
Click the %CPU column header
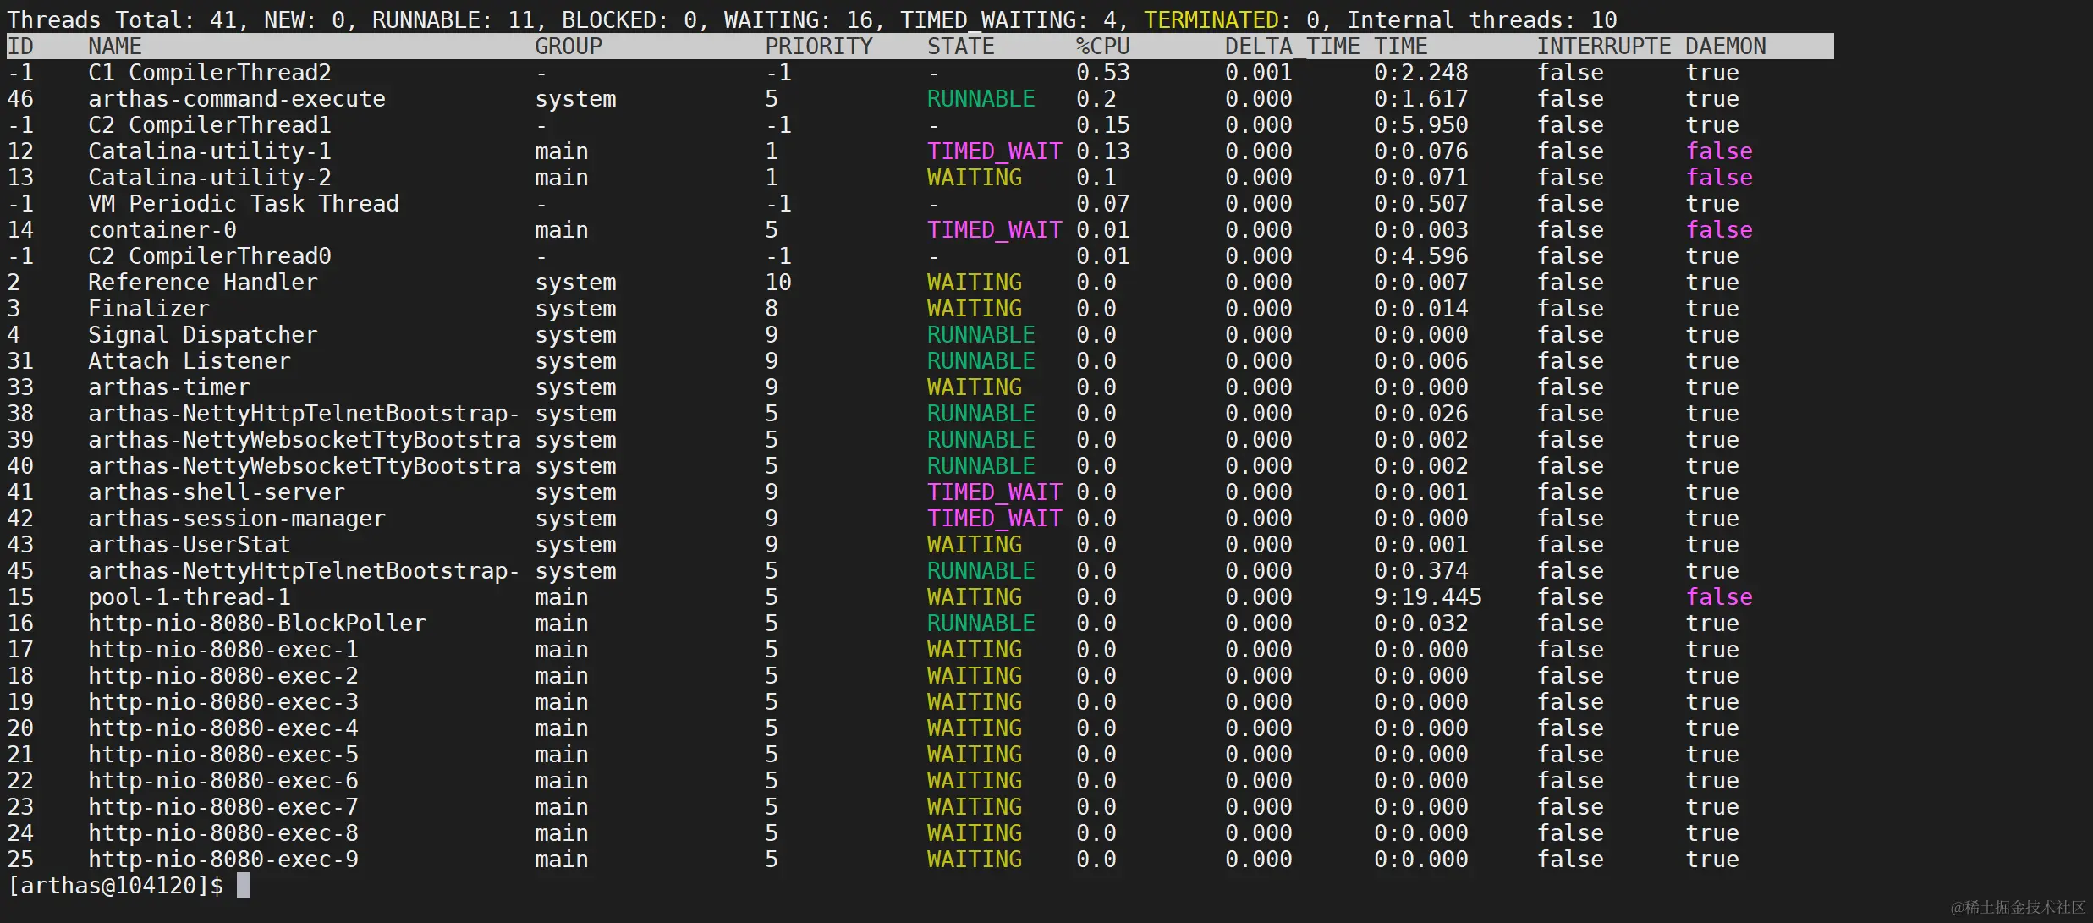[1102, 47]
